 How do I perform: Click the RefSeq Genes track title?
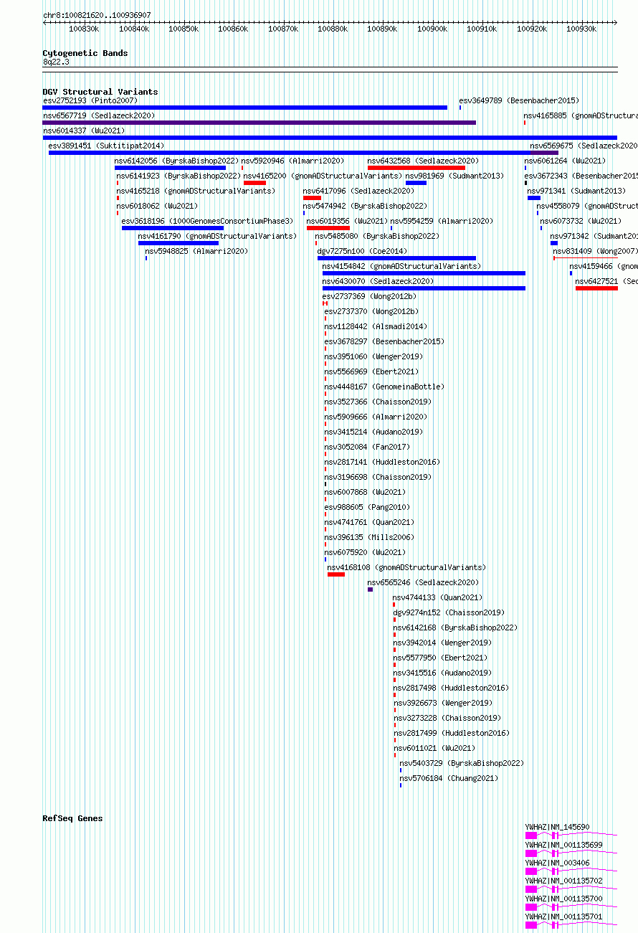tap(72, 818)
